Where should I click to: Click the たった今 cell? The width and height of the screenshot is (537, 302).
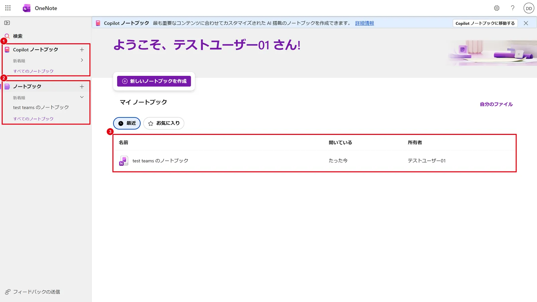click(338, 161)
